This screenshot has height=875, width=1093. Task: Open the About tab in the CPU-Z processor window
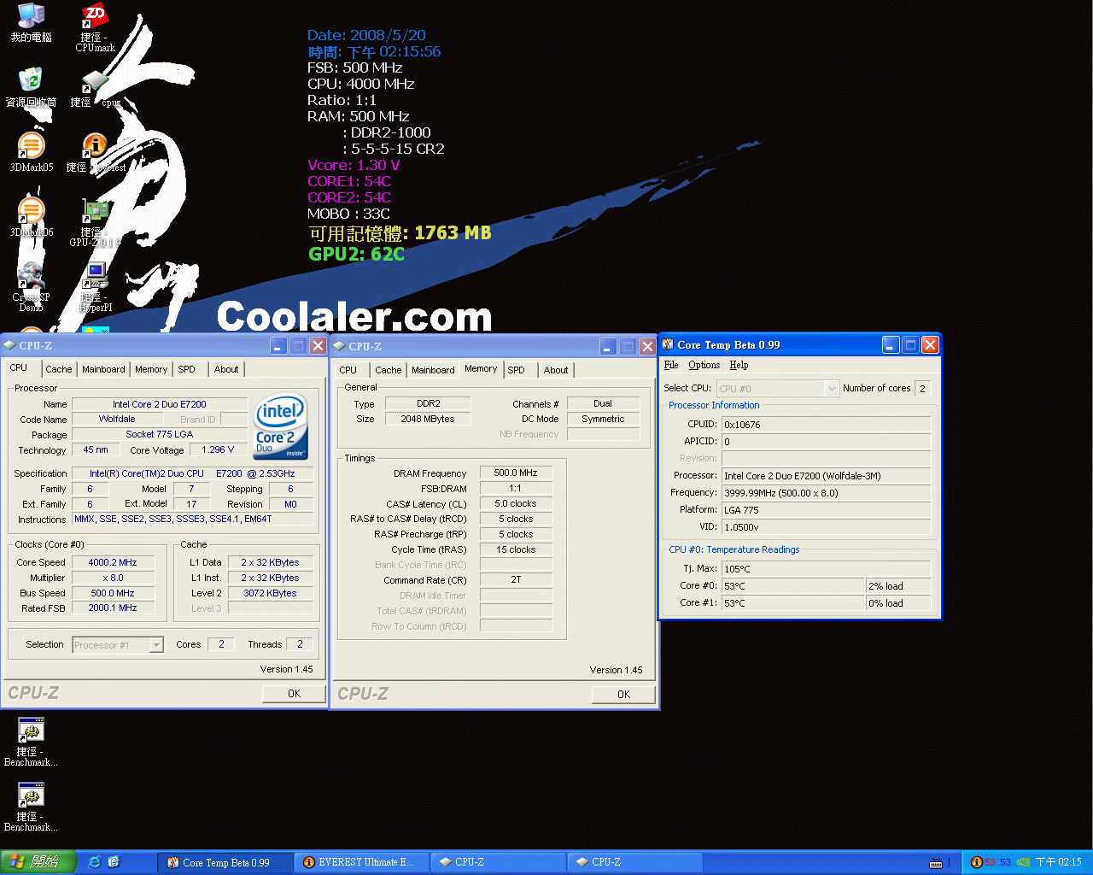tap(226, 369)
